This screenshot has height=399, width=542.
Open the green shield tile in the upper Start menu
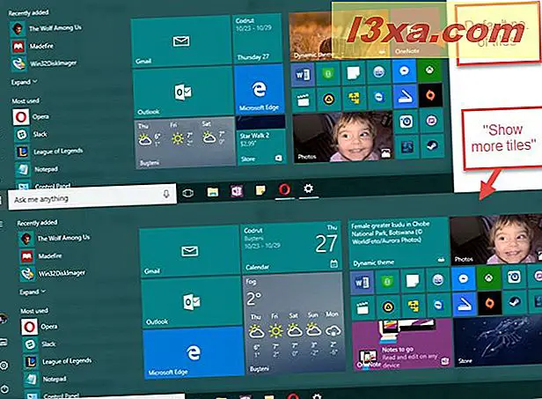(x=328, y=74)
